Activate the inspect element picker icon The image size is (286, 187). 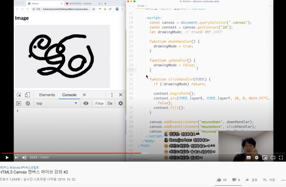(x=19, y=95)
